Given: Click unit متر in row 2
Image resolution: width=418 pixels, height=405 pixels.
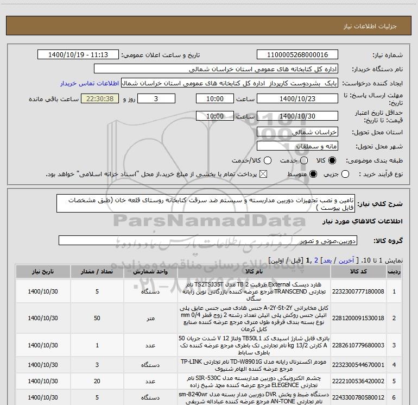Looking at the screenshot, I should [x=150, y=318].
